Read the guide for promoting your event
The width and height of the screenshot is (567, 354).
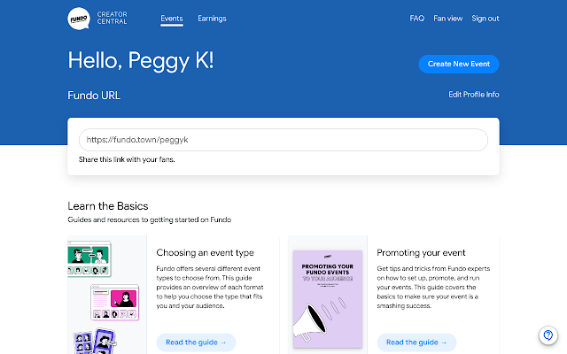(416, 342)
